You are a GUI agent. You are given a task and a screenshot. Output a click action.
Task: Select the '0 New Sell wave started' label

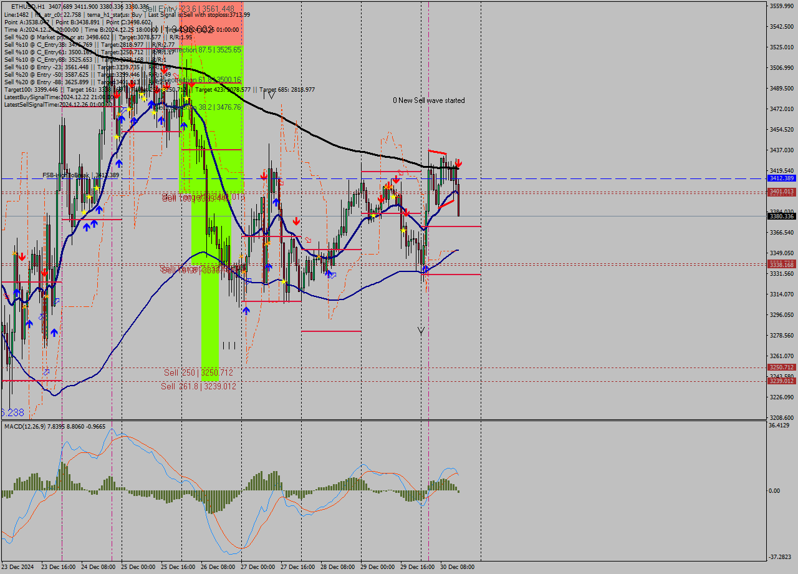tap(428, 100)
